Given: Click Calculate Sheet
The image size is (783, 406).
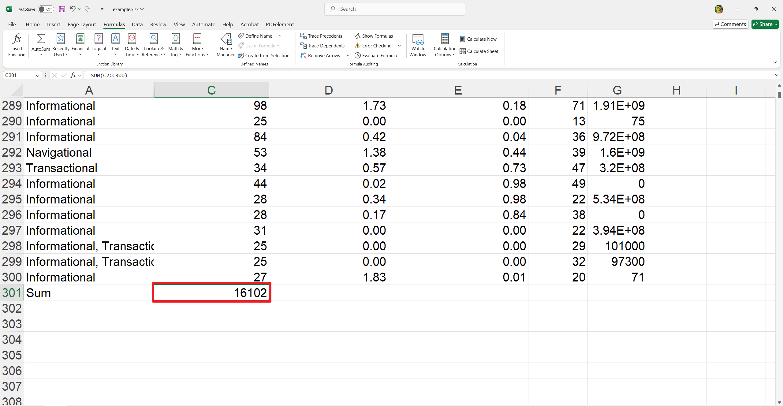Looking at the screenshot, I should [x=479, y=51].
